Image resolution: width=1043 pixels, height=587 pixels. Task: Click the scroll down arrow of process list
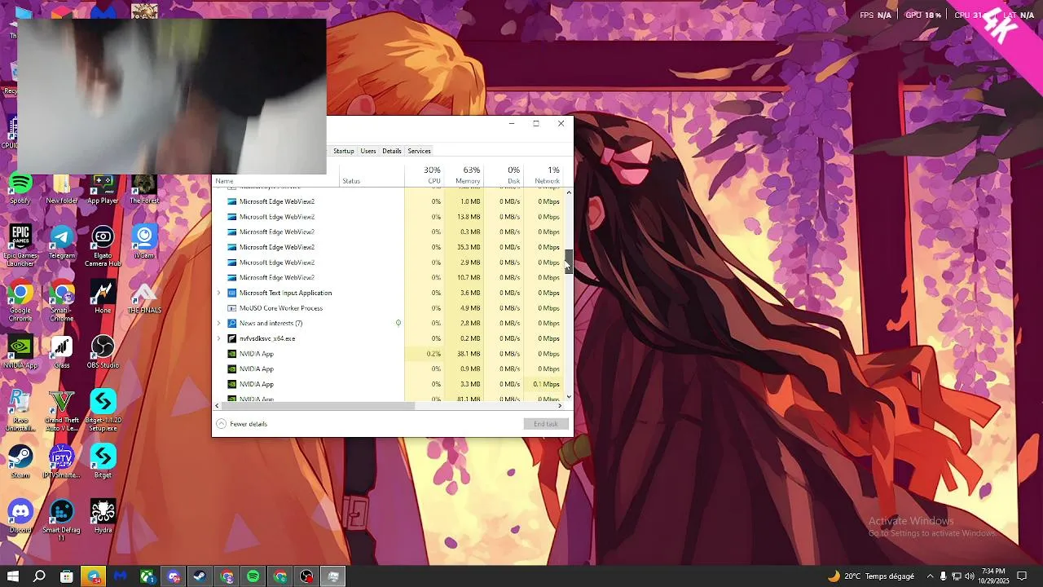coord(569,397)
